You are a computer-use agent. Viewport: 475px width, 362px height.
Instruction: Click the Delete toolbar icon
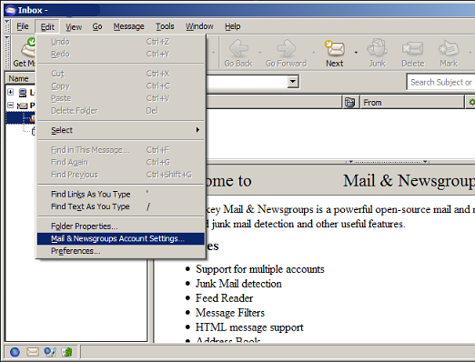click(x=412, y=48)
